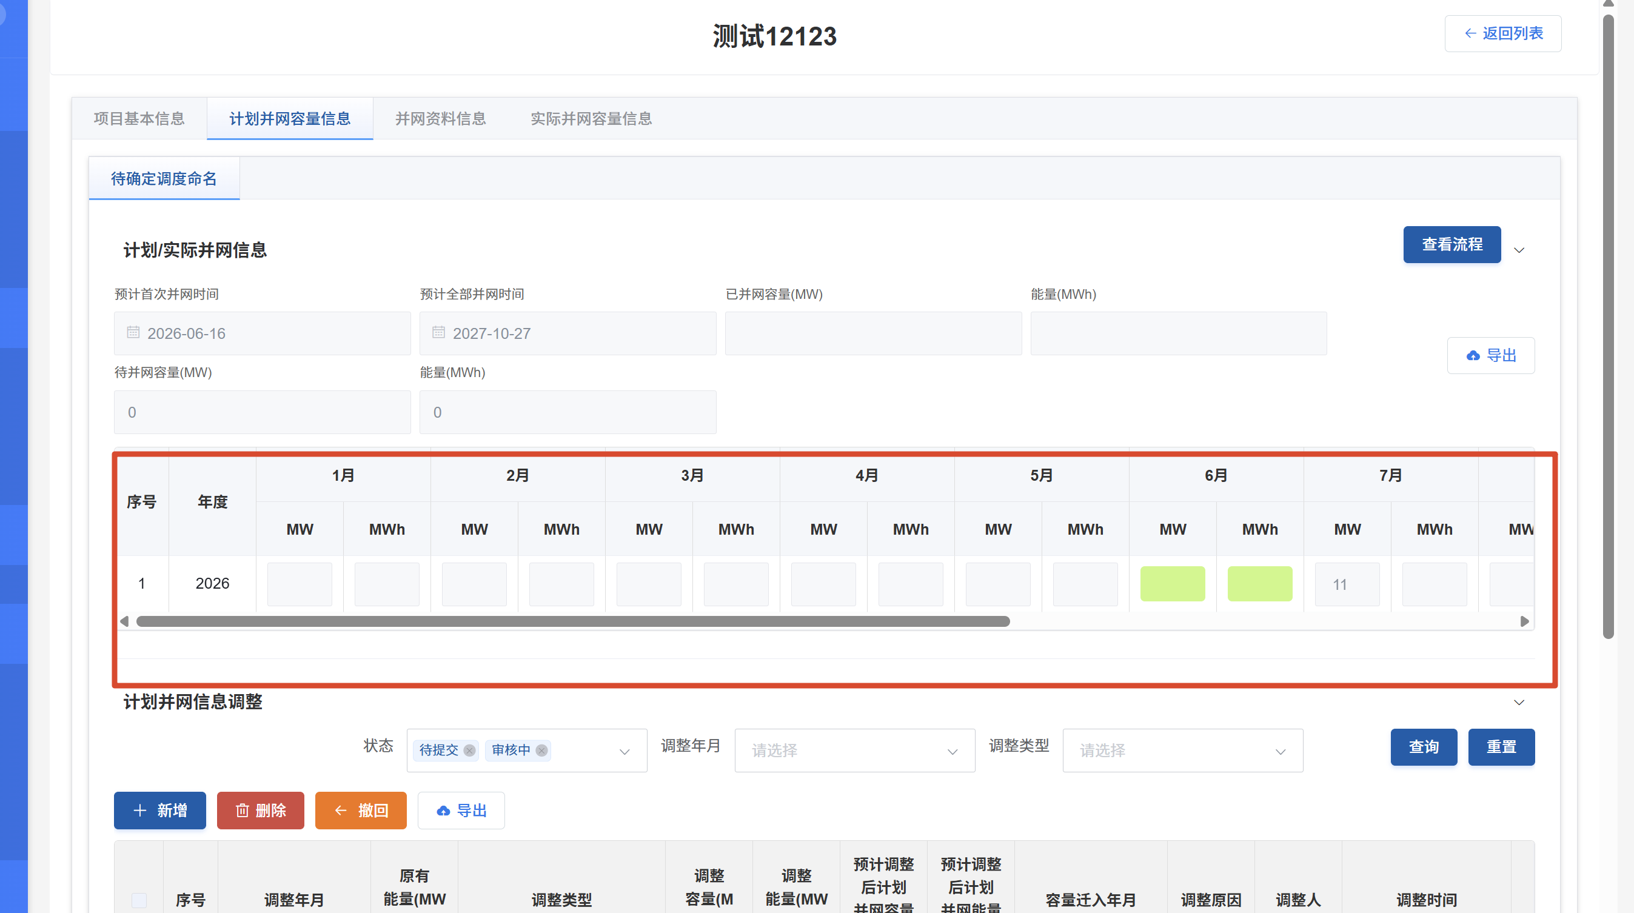Click table scroll right arrow
The image size is (1634, 913).
point(1525,621)
